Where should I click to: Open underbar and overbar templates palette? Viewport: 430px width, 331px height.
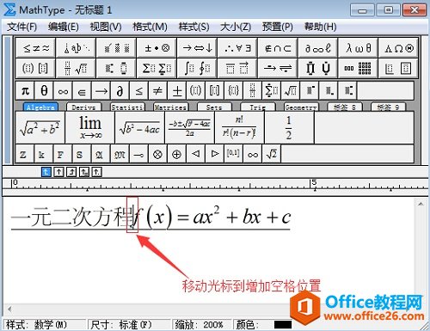point(237,68)
